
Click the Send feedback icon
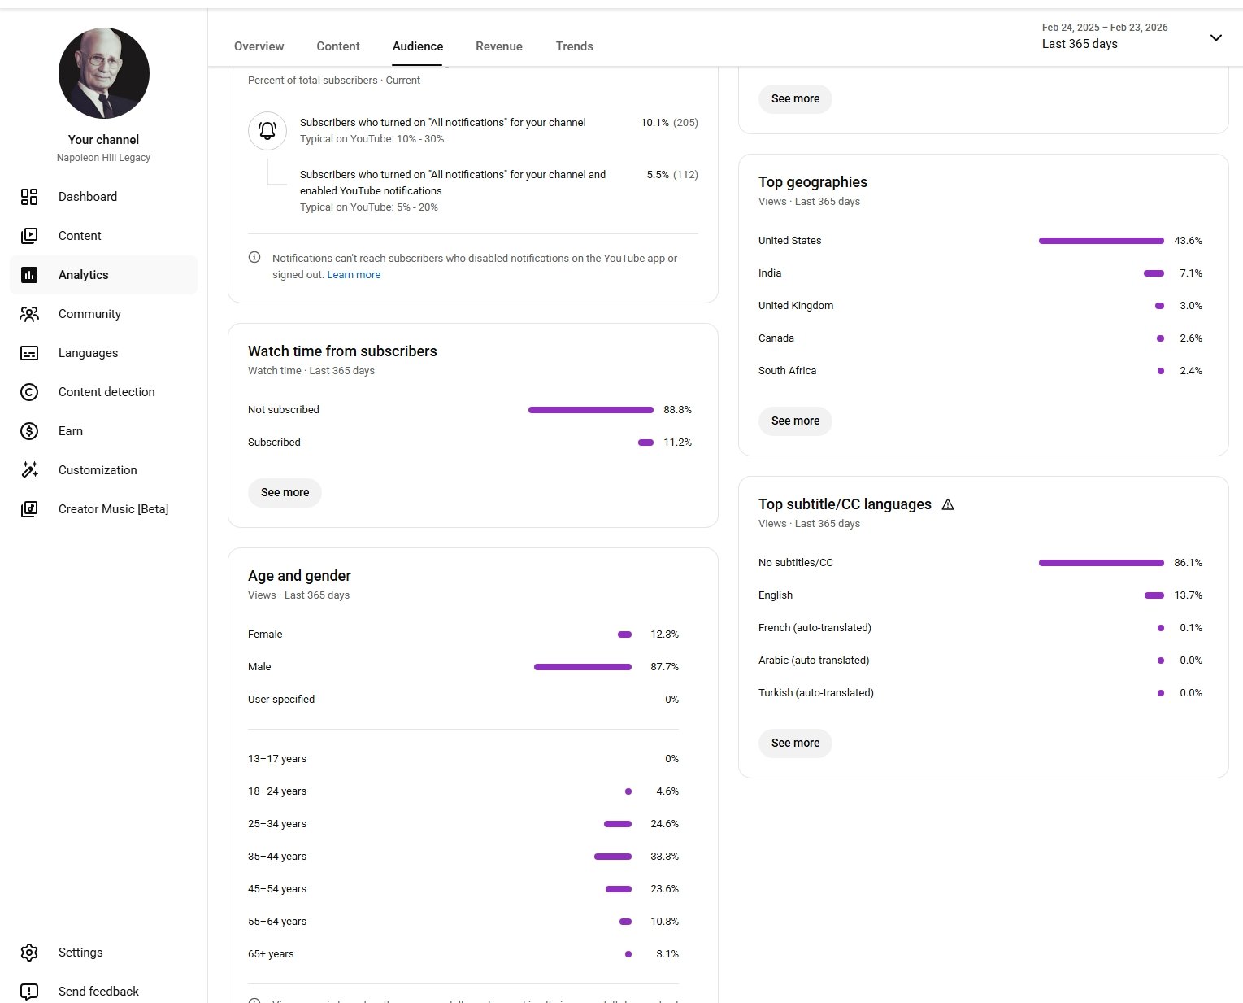point(29,992)
